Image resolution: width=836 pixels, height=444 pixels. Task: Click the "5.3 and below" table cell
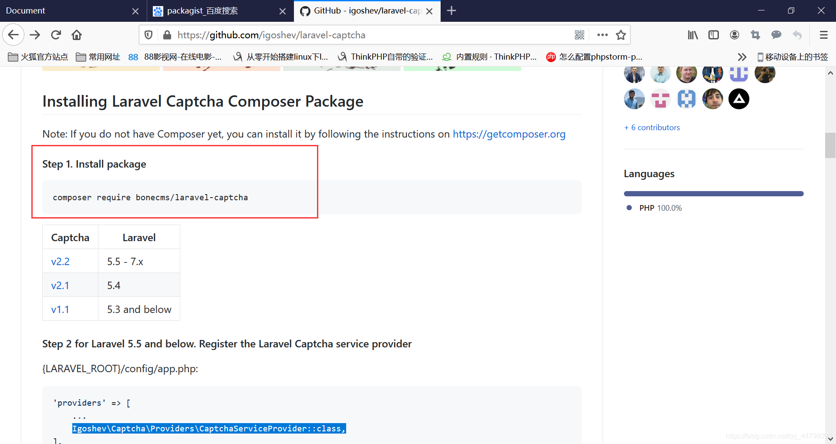click(139, 309)
